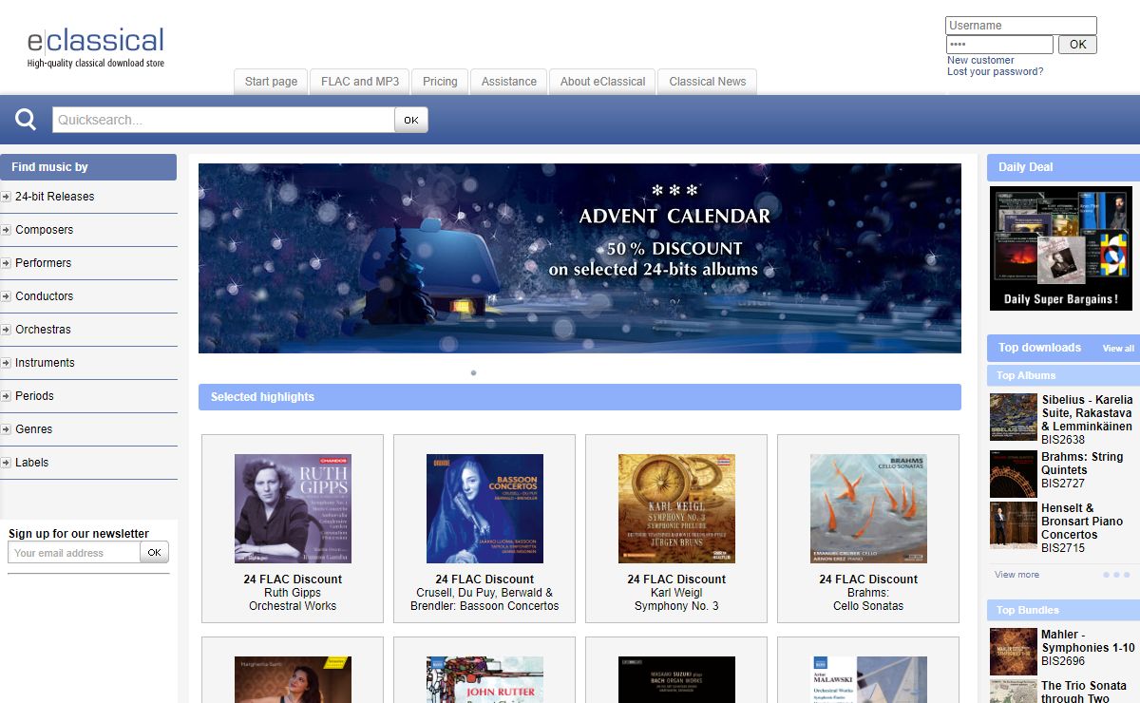
Task: Browse music by Composers
Action: pos(44,230)
